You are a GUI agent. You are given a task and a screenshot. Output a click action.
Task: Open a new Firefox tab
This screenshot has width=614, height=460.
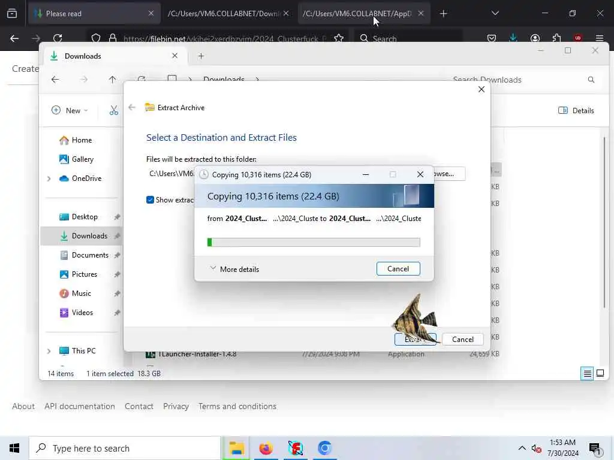(x=443, y=14)
